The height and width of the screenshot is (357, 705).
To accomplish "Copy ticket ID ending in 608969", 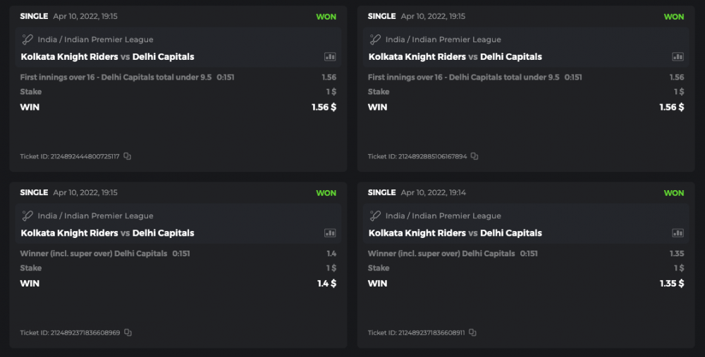I will pos(128,332).
